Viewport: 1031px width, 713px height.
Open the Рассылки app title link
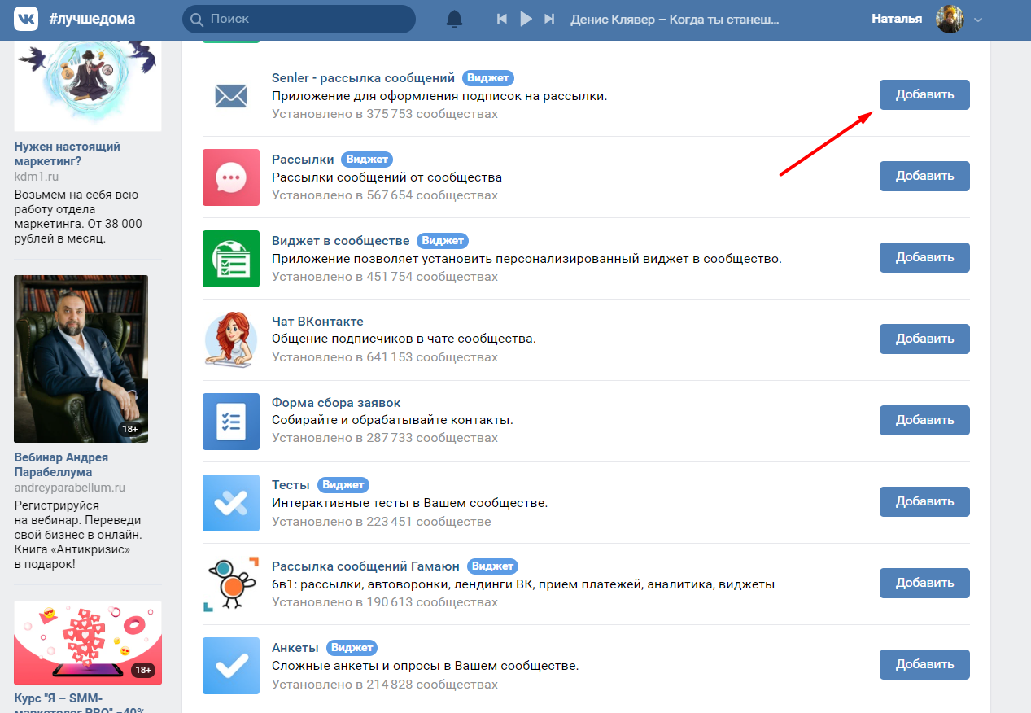click(303, 160)
